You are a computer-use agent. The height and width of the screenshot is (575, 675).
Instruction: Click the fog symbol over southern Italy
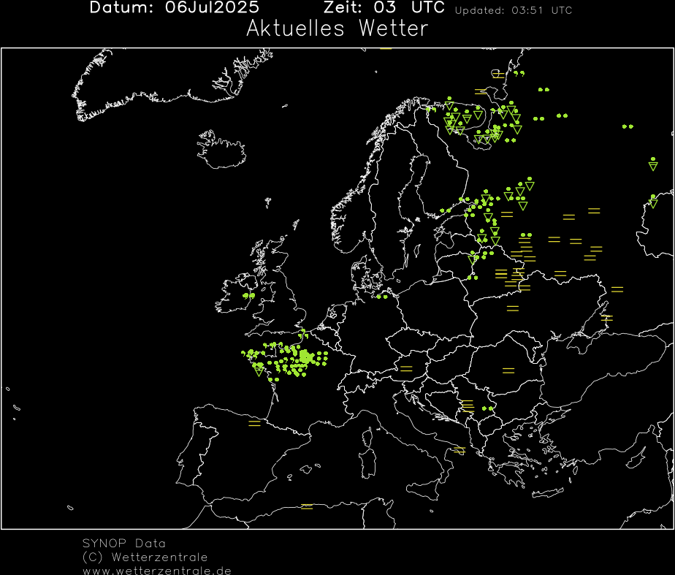(459, 450)
